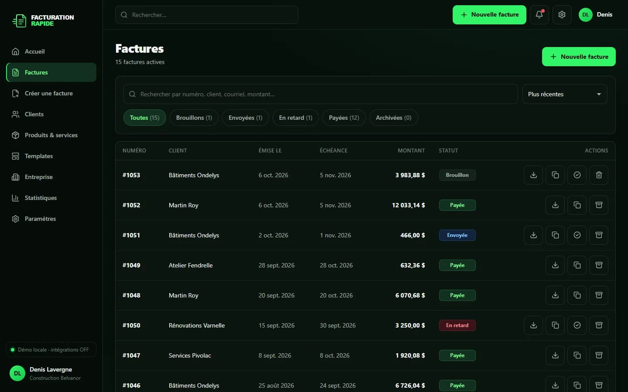This screenshot has height=392, width=628.
Task: Open Denis Lavergne profile in sidebar
Action: [x=51, y=373]
